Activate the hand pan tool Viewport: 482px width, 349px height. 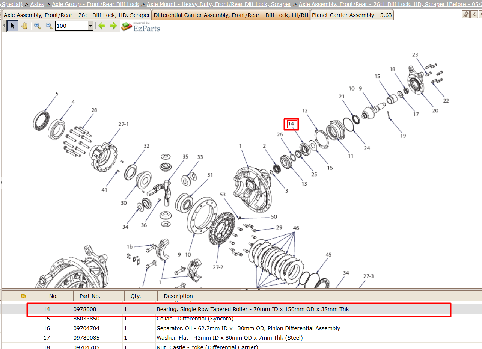24,26
